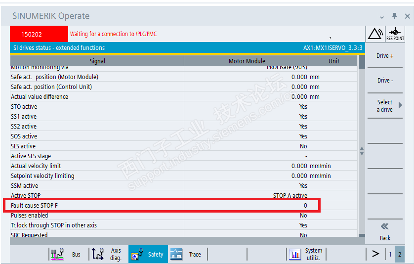Screen dimensions: 414x264
Task: Select the Pulses enabled row
Action: click(x=184, y=216)
